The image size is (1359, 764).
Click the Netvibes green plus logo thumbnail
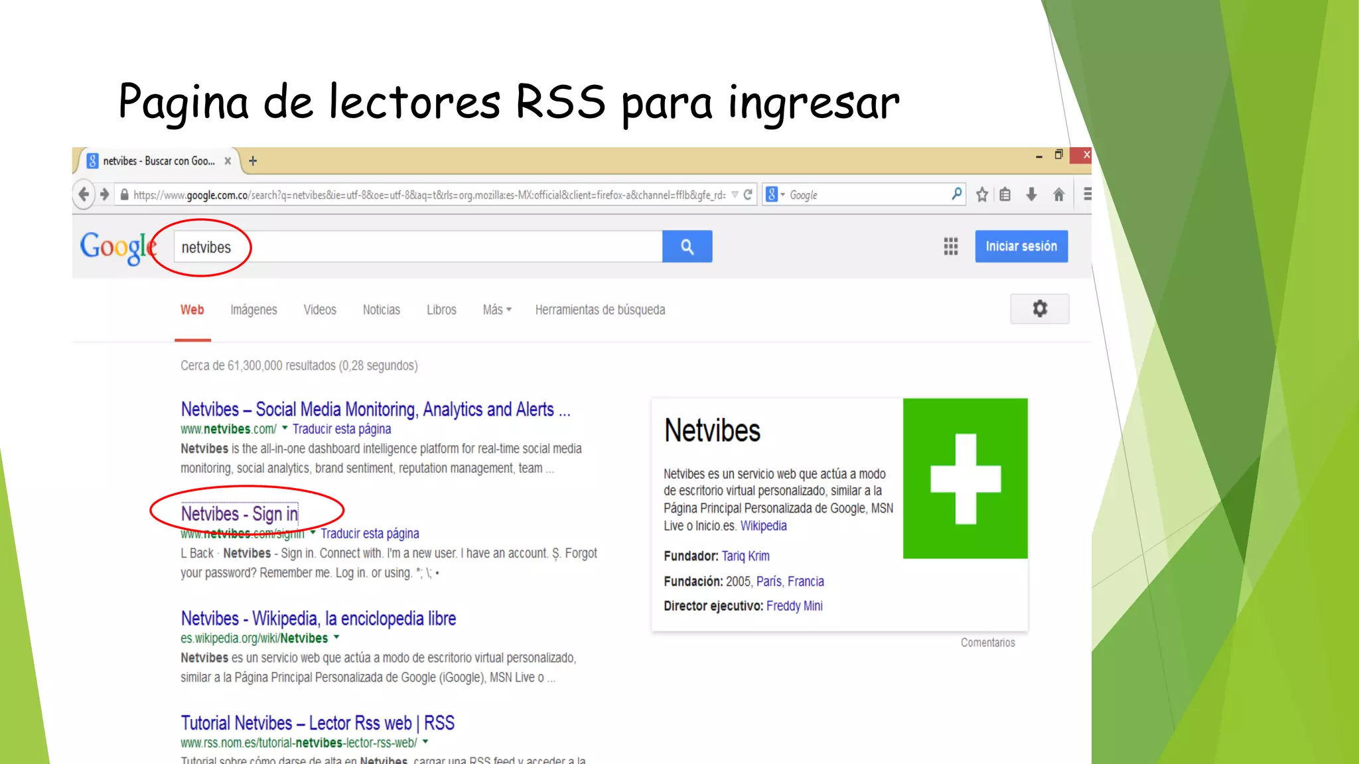click(965, 478)
